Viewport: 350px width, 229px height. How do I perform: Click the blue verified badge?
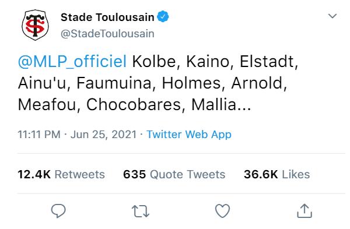pos(163,16)
